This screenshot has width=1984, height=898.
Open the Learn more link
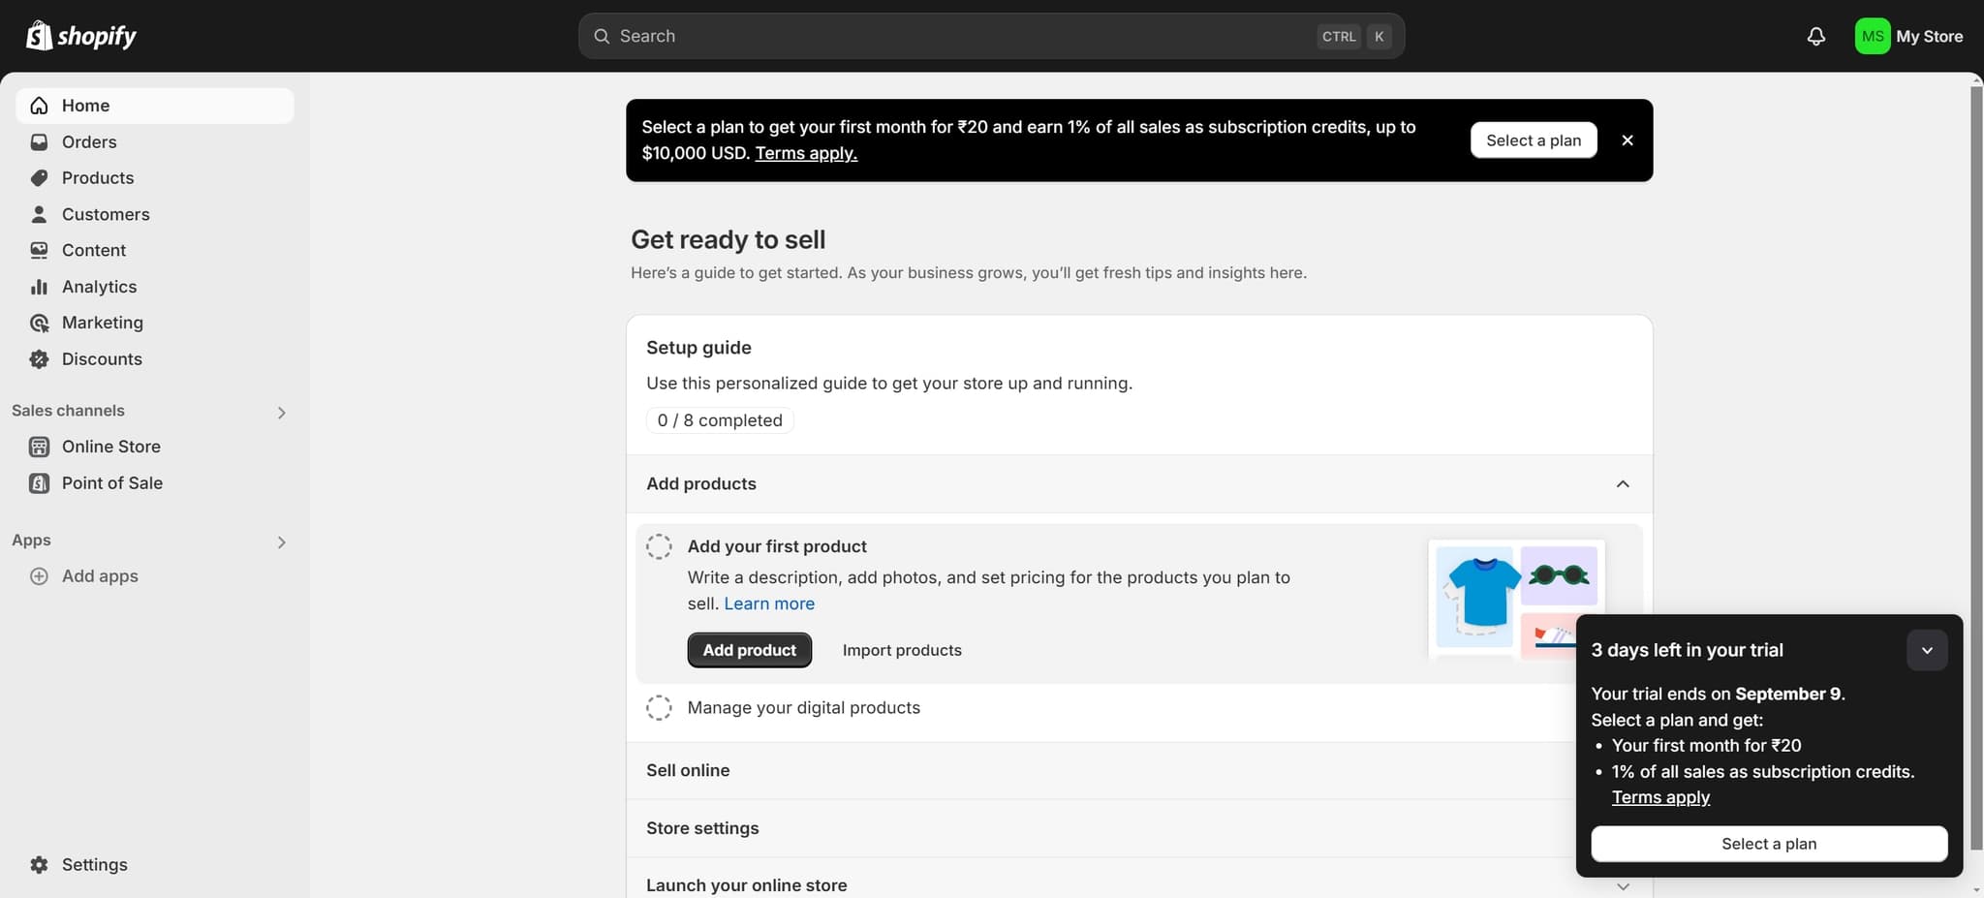pos(769,604)
